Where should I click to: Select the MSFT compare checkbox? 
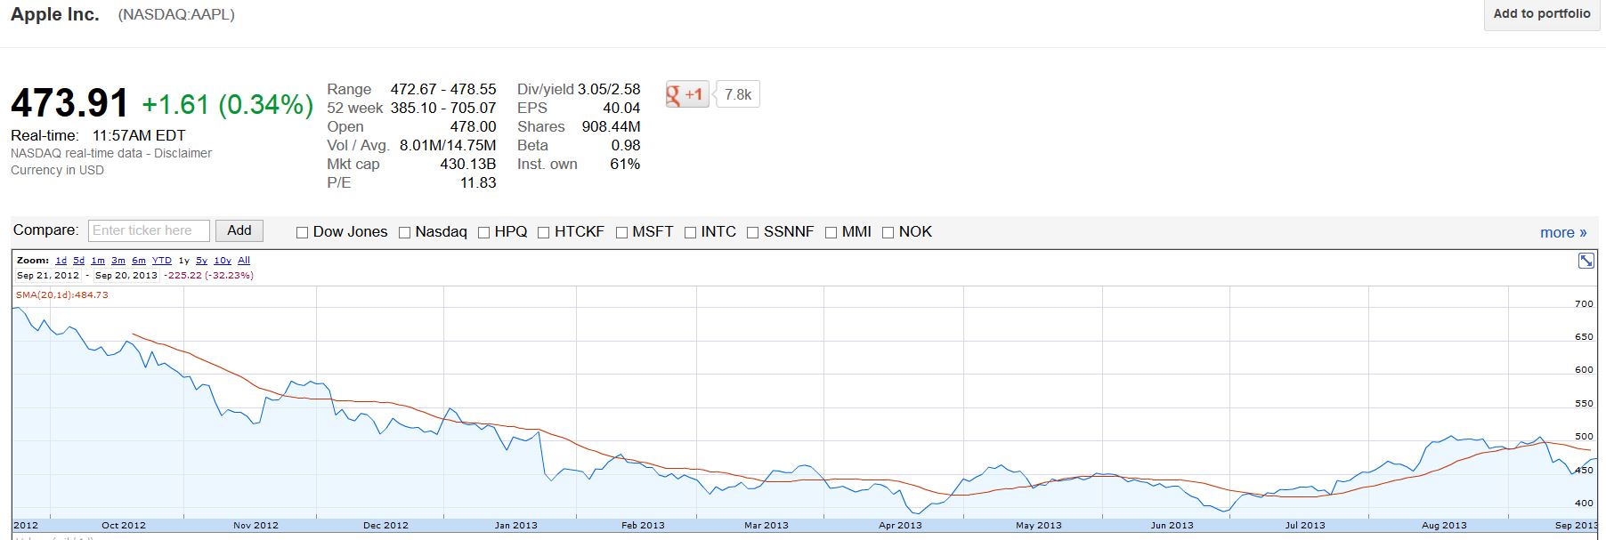(x=622, y=232)
